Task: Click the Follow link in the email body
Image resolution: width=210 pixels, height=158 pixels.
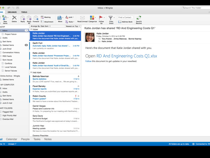Action: 88,61
